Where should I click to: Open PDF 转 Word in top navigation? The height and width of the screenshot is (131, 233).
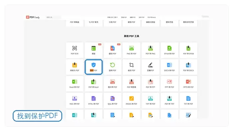[x=151, y=17]
